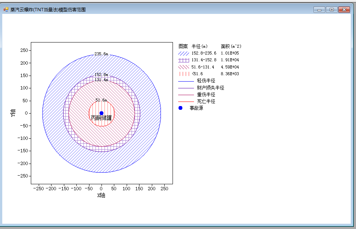Click the area value 1.01E+05
Viewport: 356px width, 229px height.
(230, 53)
